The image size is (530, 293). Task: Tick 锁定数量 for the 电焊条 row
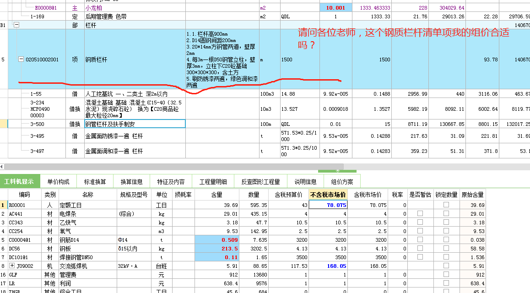tap(446, 214)
